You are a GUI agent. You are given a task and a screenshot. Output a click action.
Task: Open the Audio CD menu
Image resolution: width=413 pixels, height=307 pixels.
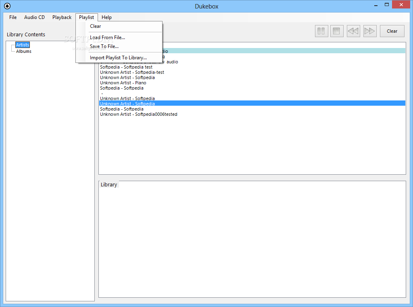coord(35,17)
